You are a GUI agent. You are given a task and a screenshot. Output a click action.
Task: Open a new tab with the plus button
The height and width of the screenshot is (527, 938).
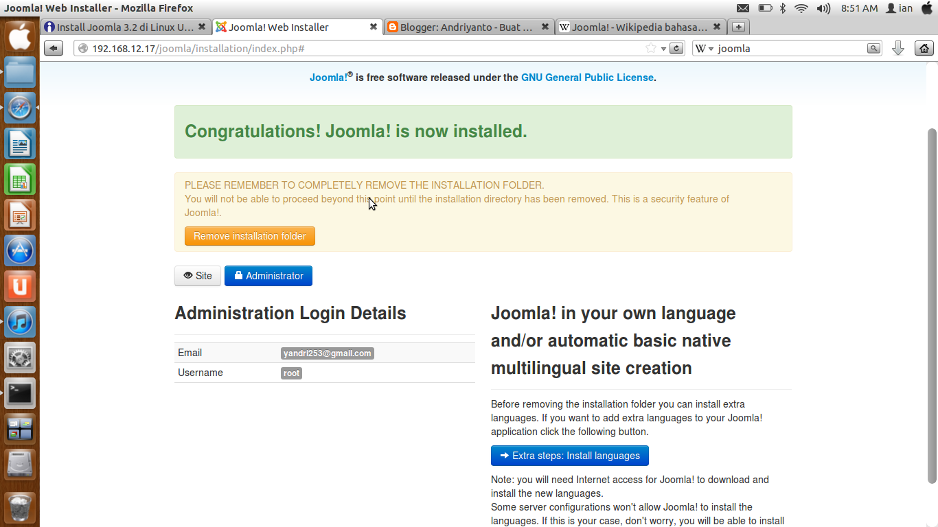(738, 27)
